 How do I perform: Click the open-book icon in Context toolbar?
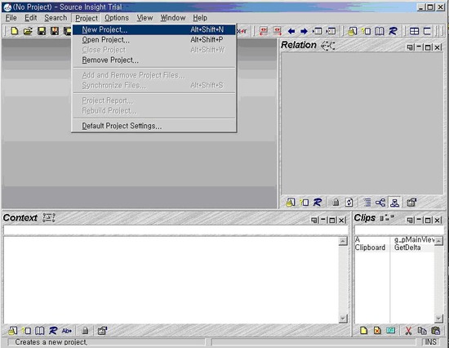pos(39,331)
